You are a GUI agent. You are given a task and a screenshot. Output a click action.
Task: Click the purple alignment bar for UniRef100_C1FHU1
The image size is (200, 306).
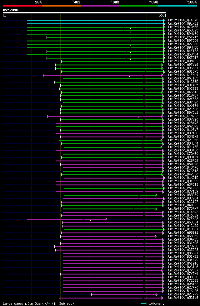pos(103,75)
